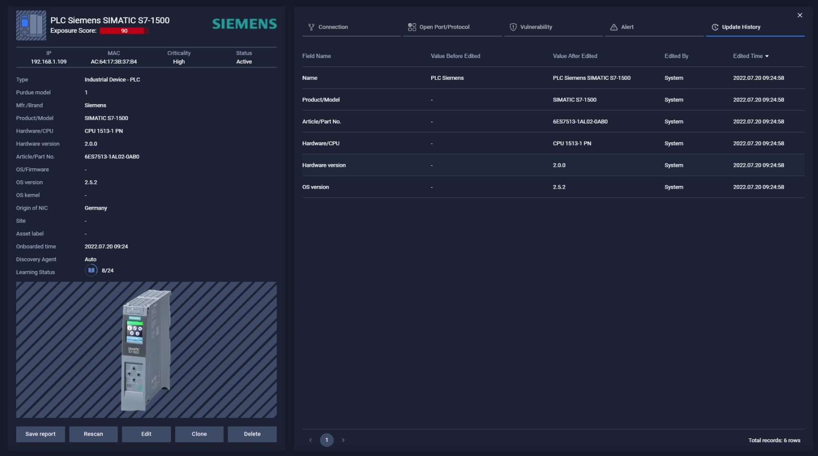Click the SIMATIC S7-1500 device image
The height and width of the screenshot is (456, 818).
[146, 350]
